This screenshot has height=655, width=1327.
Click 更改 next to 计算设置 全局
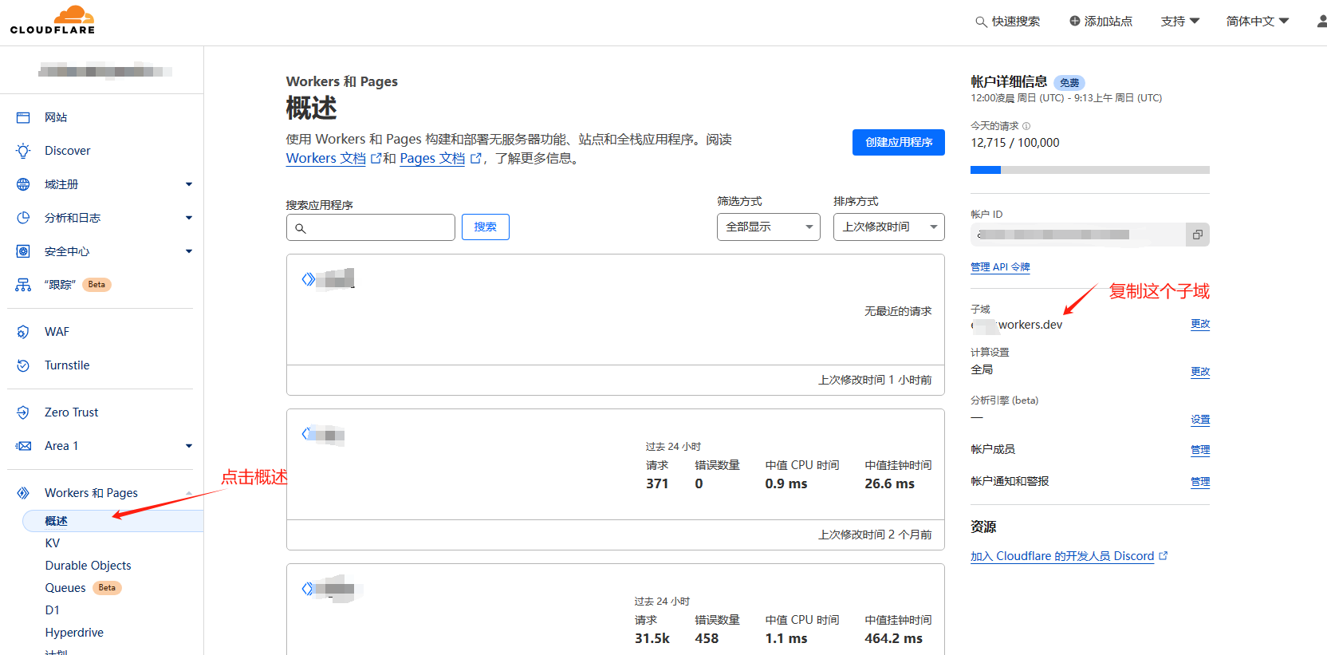tap(1200, 372)
